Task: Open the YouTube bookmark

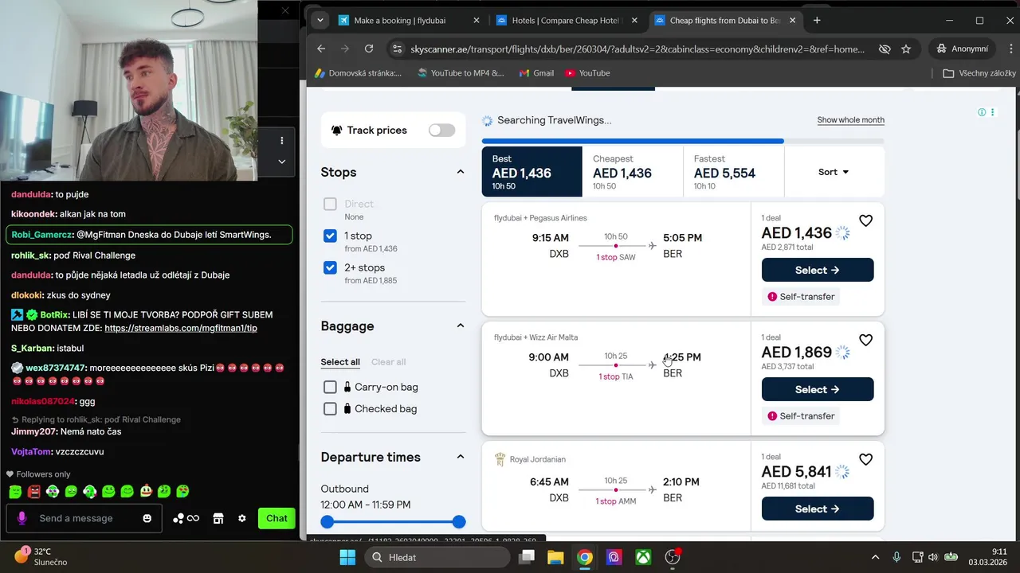Action: (x=587, y=72)
